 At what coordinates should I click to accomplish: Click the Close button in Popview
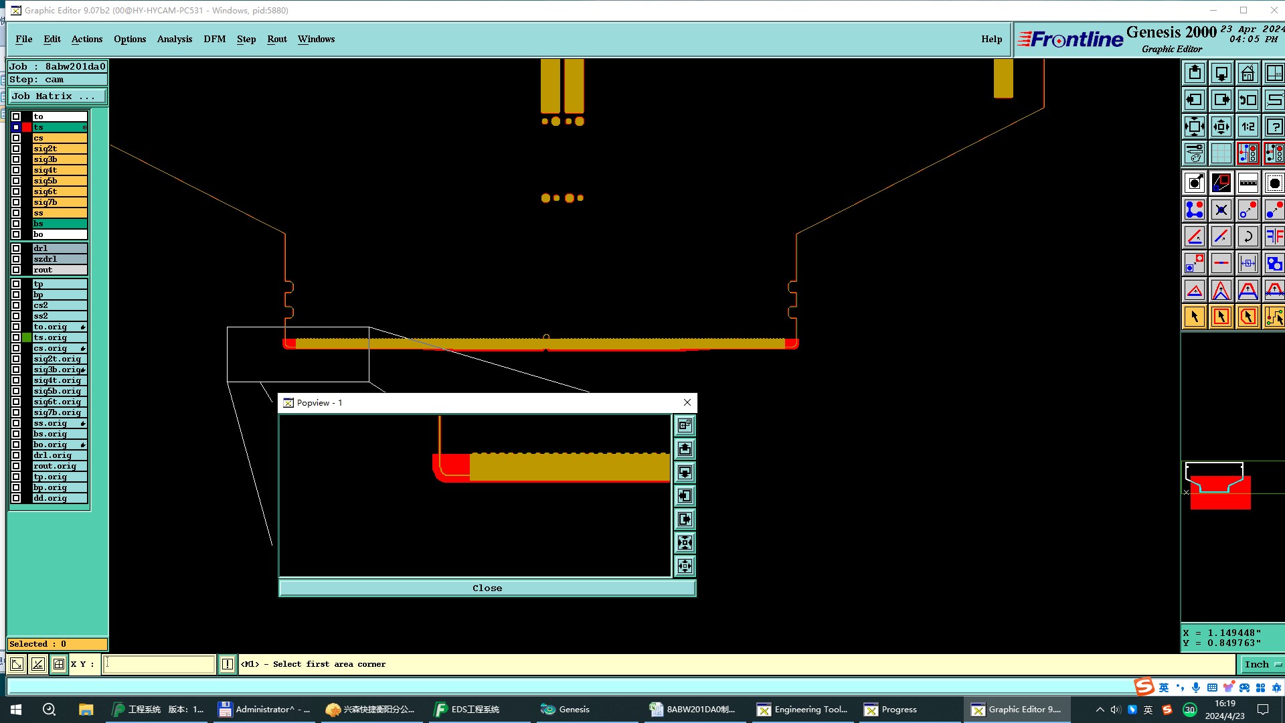(x=487, y=588)
